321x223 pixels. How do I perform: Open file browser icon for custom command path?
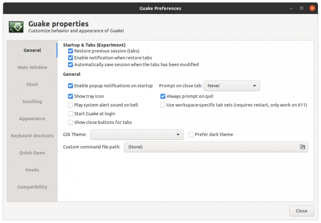302,147
